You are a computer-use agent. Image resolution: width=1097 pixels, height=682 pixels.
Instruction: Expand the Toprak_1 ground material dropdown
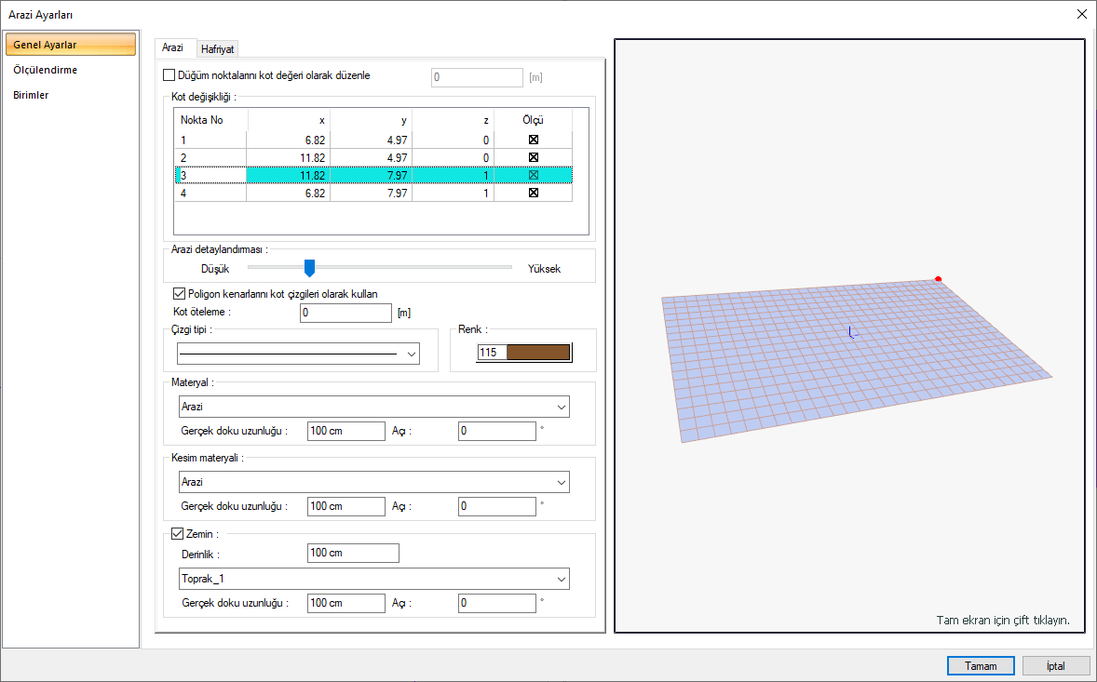(x=561, y=579)
